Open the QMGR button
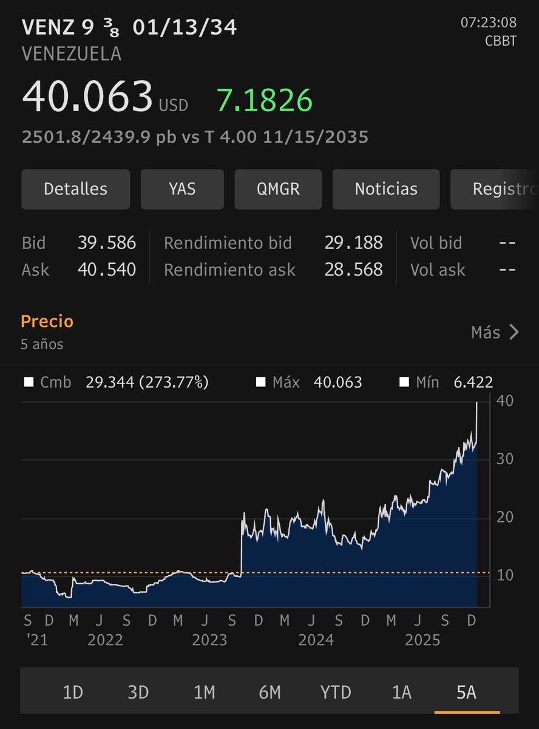 pyautogui.click(x=278, y=189)
